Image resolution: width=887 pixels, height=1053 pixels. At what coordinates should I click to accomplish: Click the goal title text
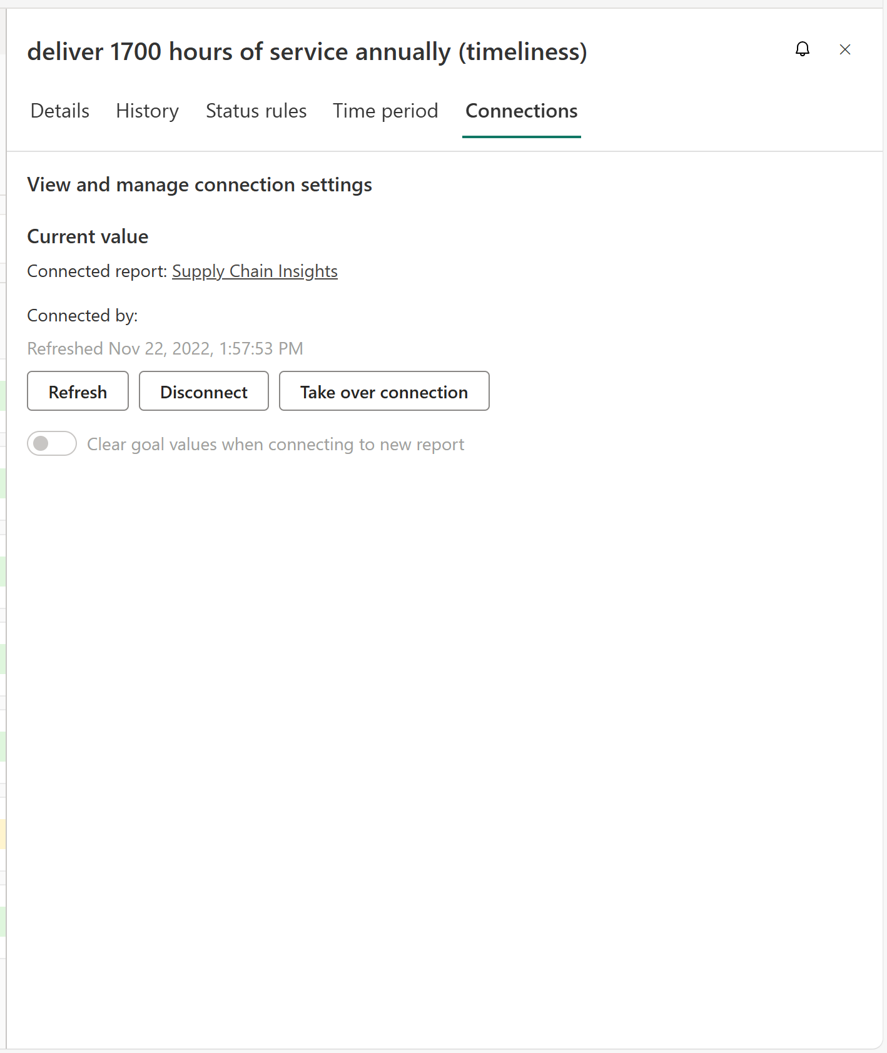tap(307, 51)
